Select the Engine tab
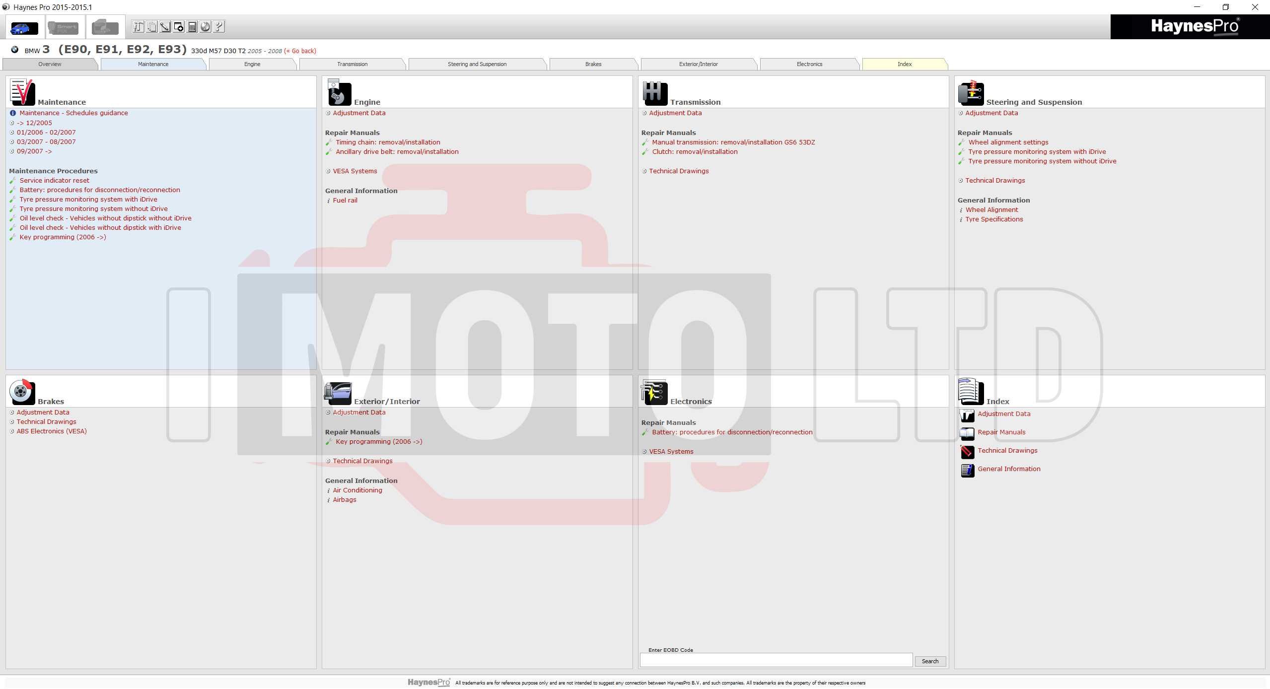 point(252,64)
